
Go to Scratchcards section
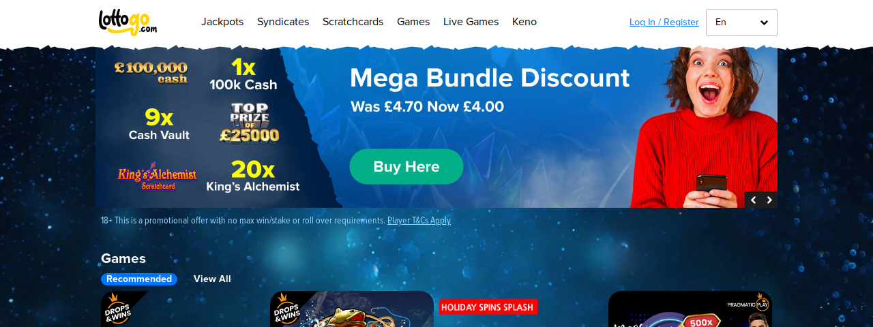tap(353, 22)
